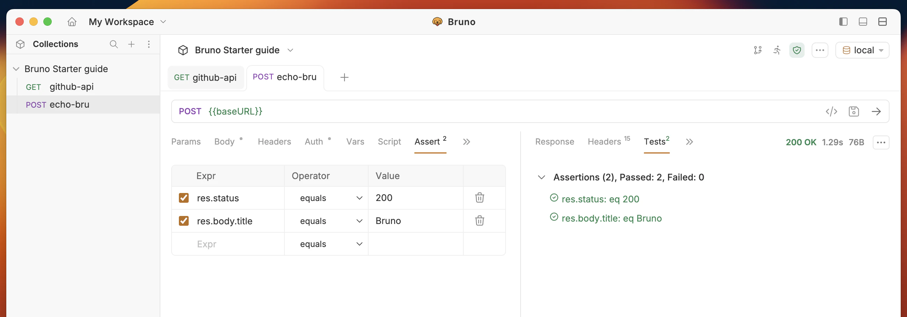Add a new collection with plus icon
Viewport: 907px width, 317px height.
[x=131, y=44]
